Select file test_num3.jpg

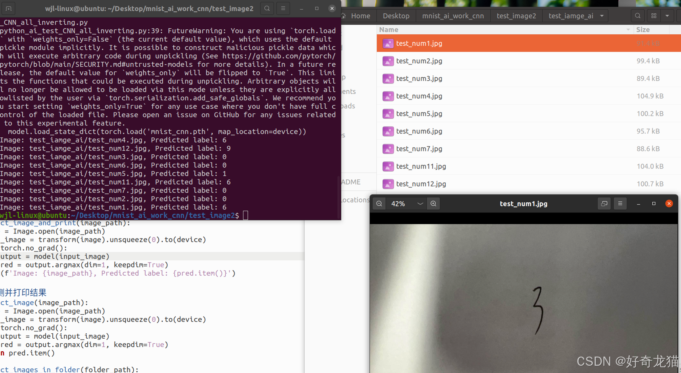(x=529, y=79)
